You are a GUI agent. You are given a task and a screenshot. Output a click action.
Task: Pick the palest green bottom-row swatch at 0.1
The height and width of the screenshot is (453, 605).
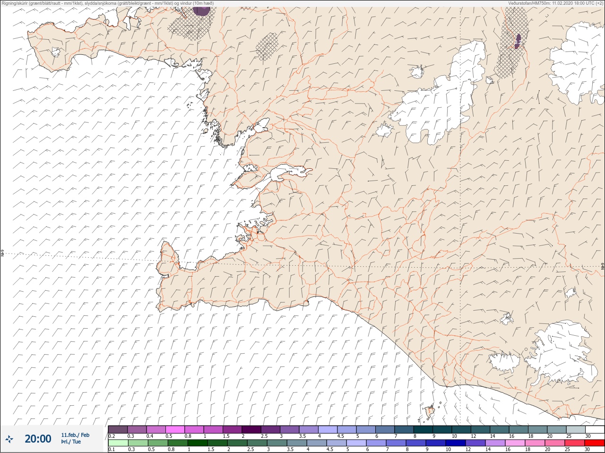click(x=118, y=443)
